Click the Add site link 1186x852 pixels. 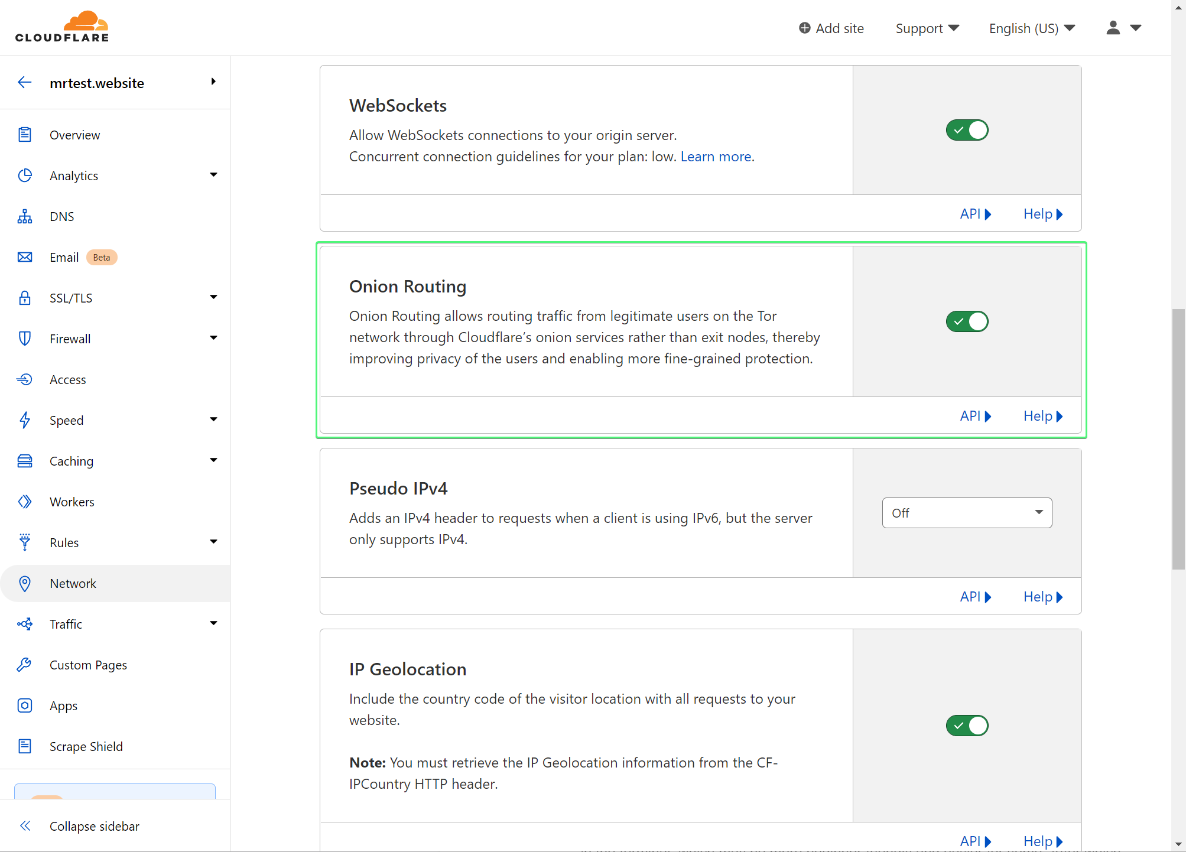click(x=831, y=28)
